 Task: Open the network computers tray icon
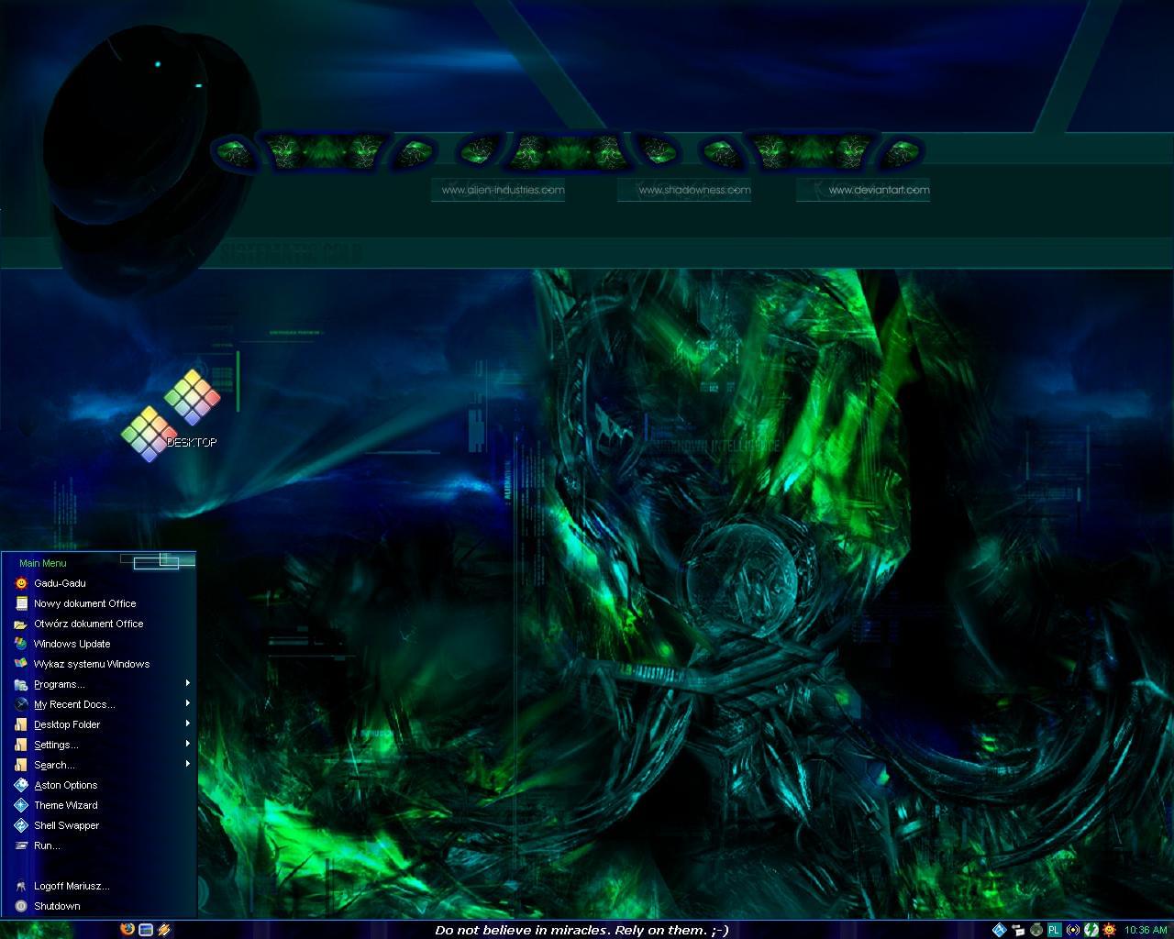(x=1018, y=930)
